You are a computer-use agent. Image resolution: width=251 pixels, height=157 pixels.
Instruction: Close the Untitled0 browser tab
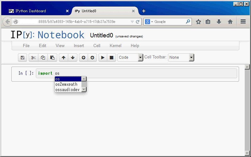(x=133, y=11)
